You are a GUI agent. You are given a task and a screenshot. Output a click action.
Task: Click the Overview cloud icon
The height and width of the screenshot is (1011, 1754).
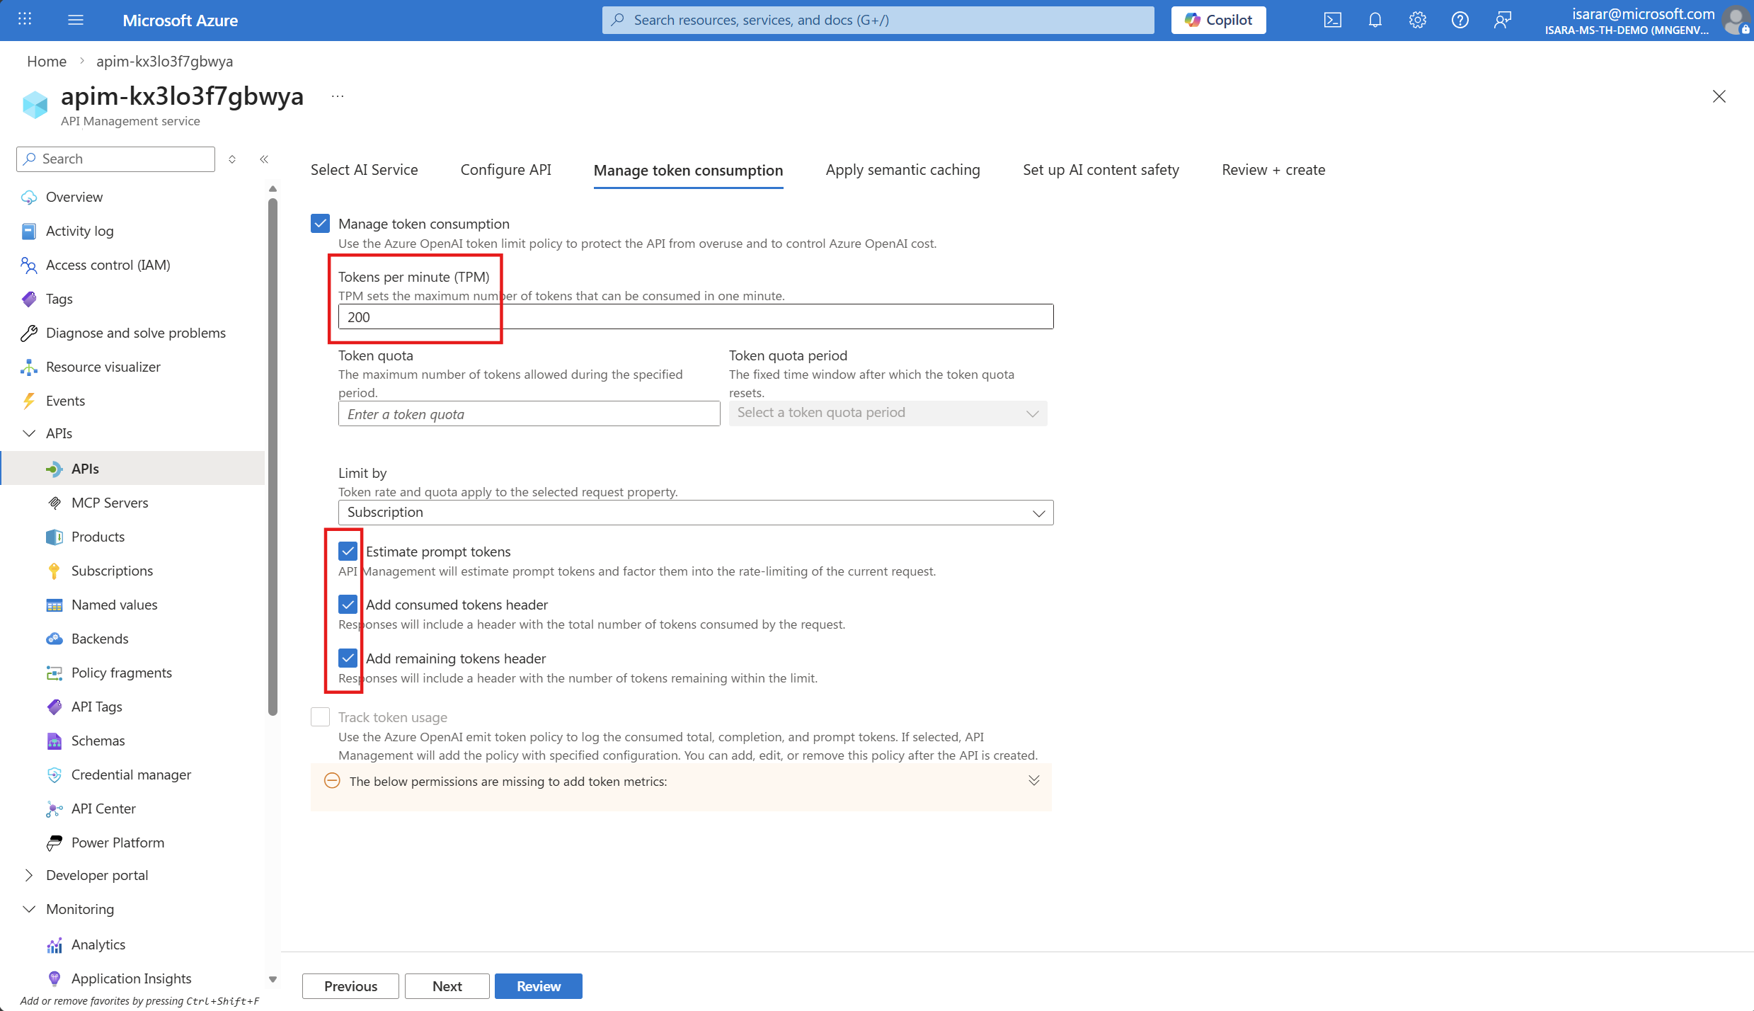pos(29,197)
